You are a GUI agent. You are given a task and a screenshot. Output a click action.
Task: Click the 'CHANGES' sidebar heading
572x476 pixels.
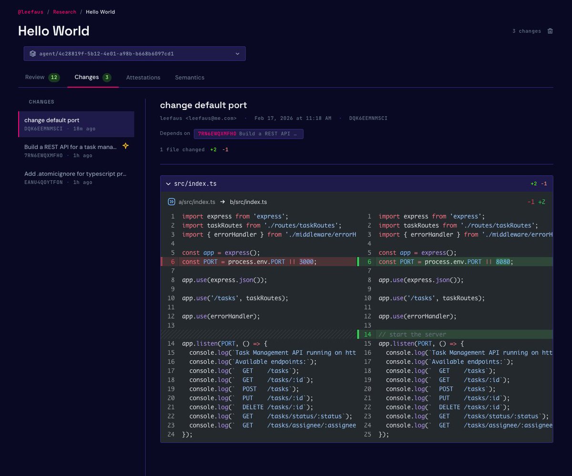pos(41,102)
